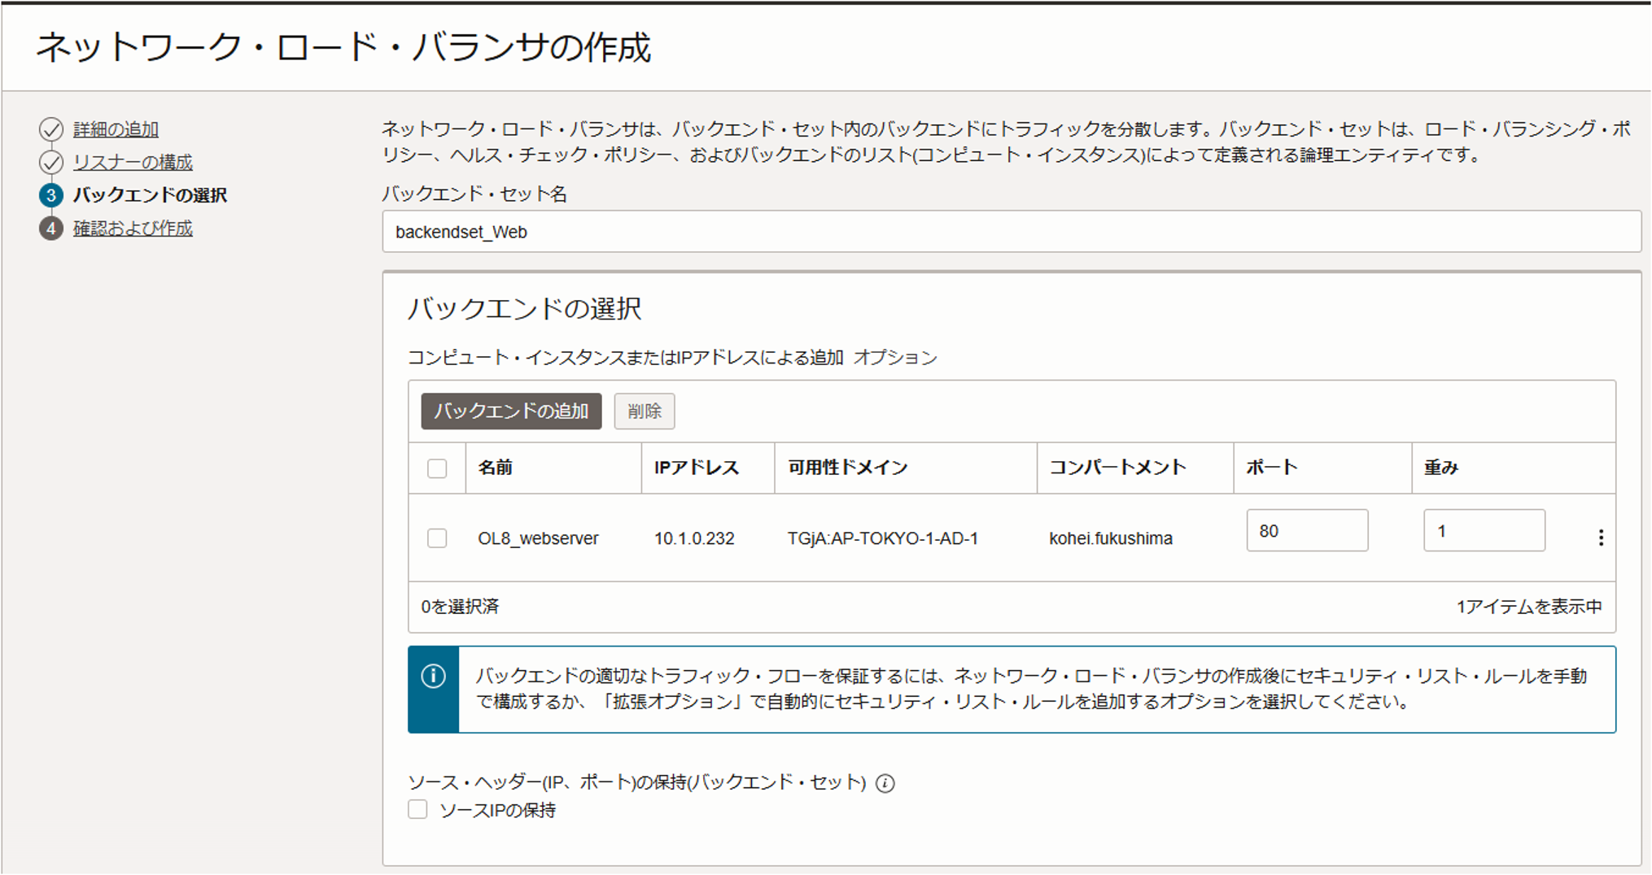Screen dimensions: 1652x875
Task: Open the 確認および作成 step link
Action: click(133, 229)
